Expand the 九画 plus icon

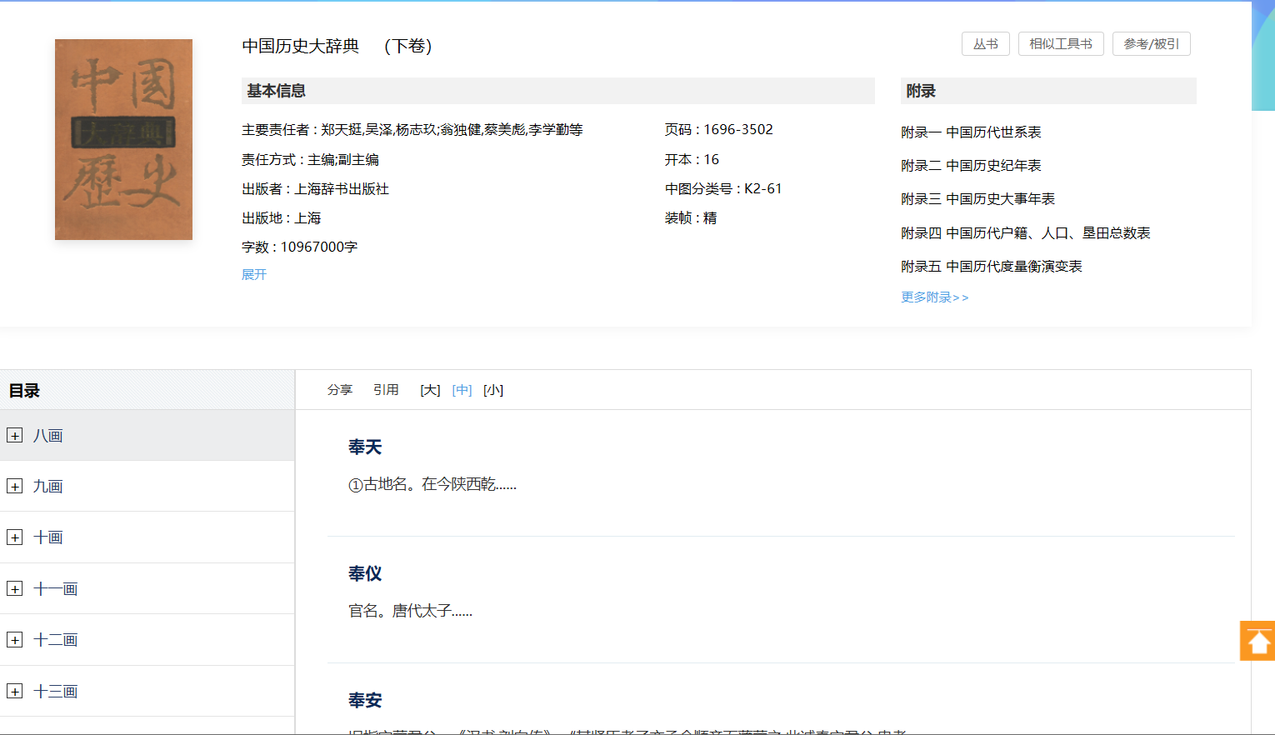15,487
